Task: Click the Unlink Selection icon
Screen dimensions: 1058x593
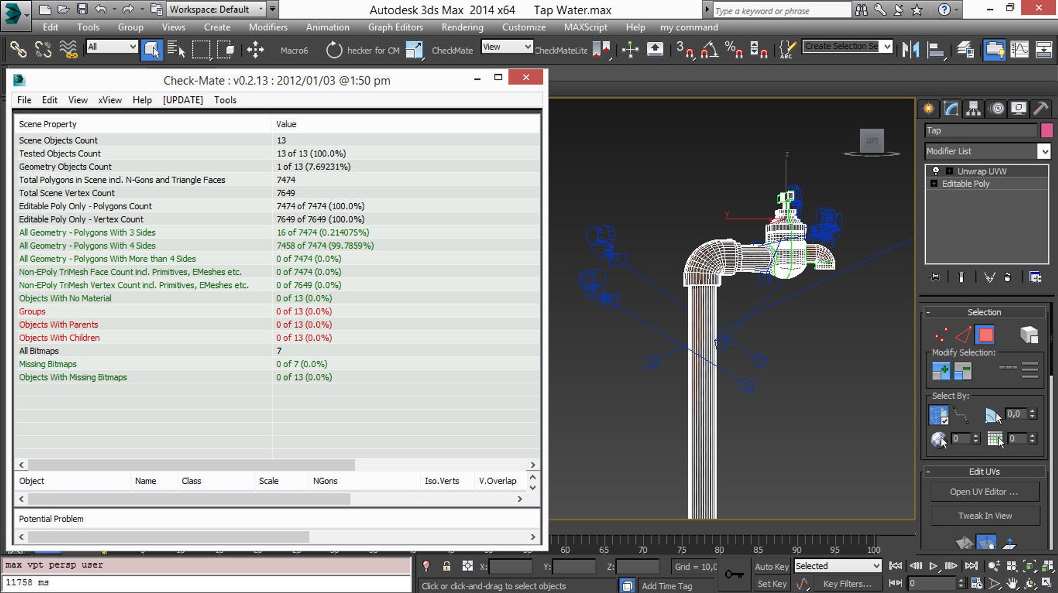Action: [43, 50]
